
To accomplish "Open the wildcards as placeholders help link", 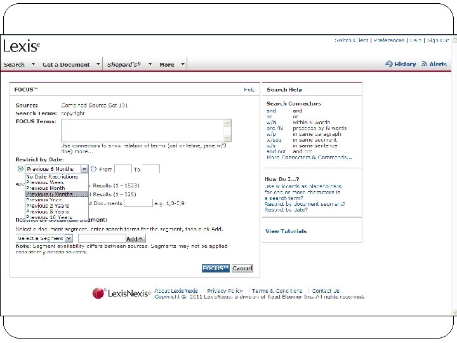I will tap(303, 192).
